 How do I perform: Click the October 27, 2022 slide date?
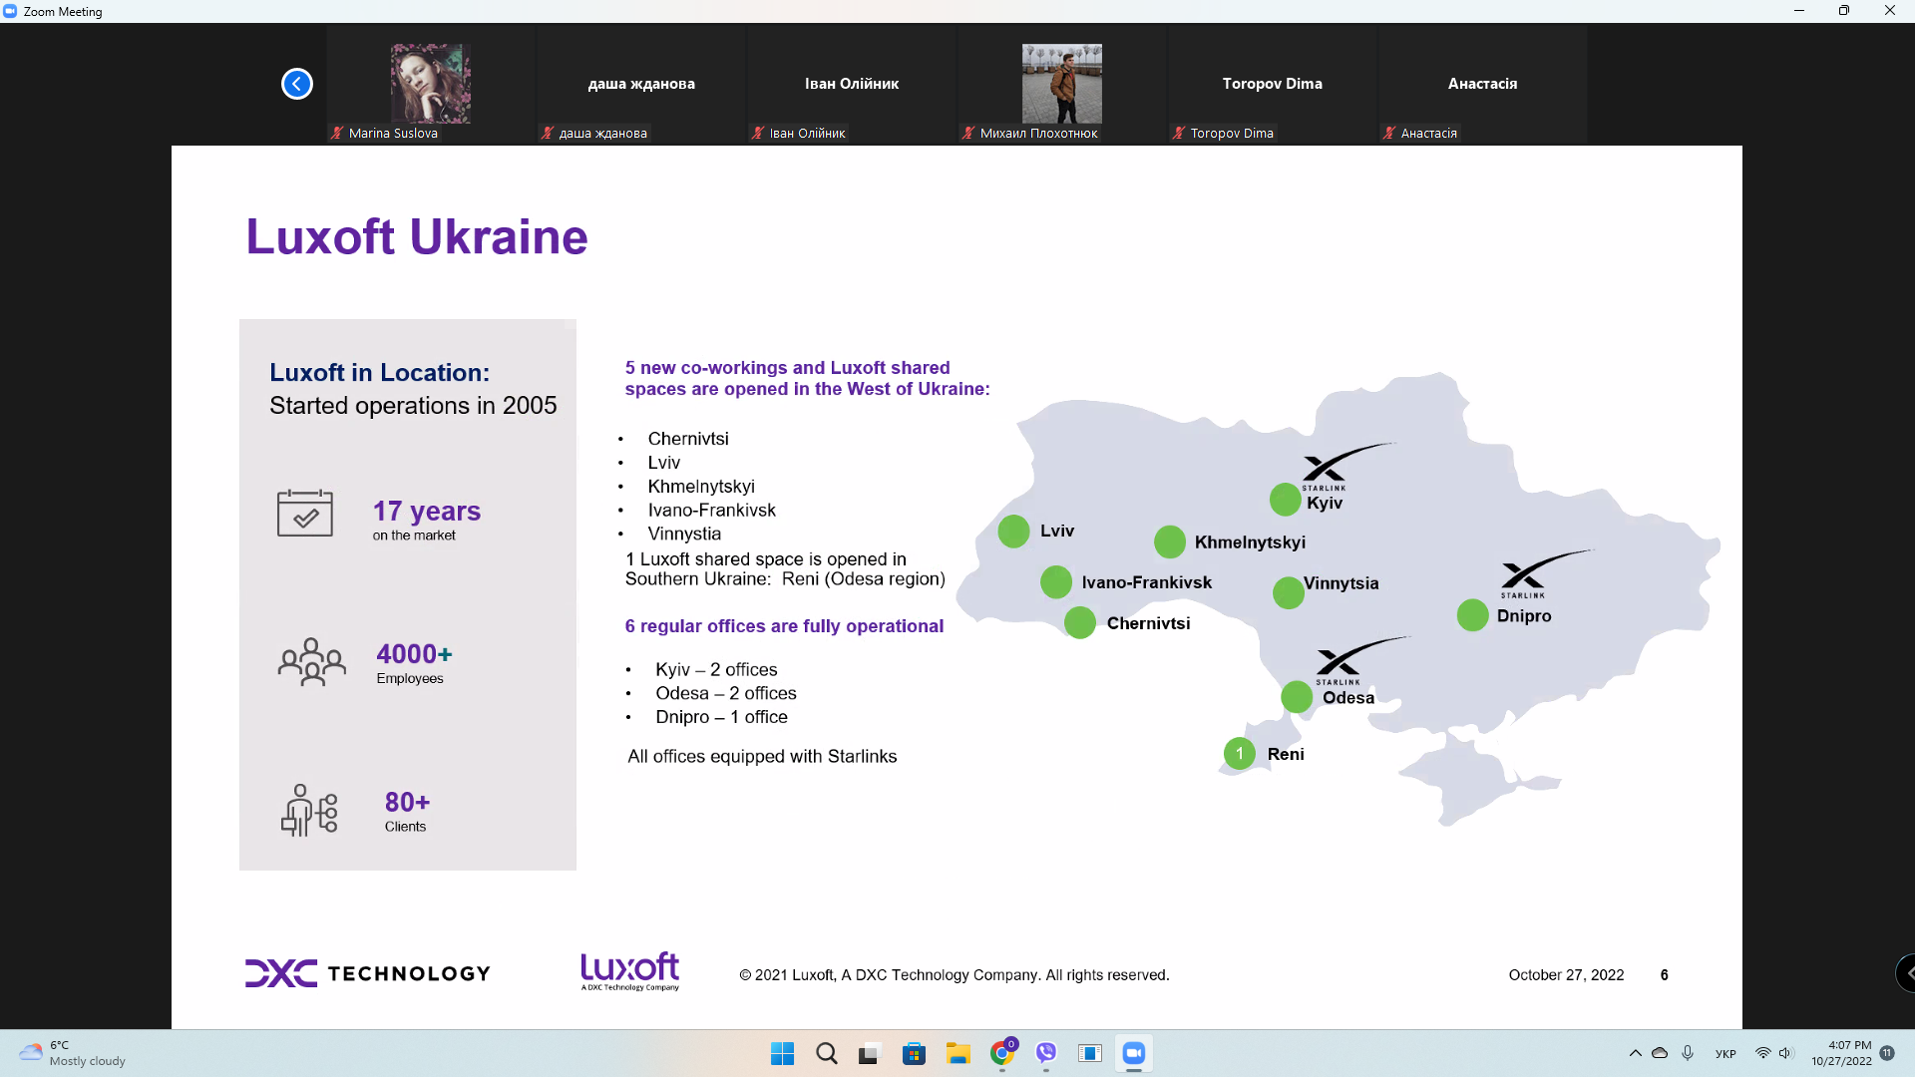1566,975
